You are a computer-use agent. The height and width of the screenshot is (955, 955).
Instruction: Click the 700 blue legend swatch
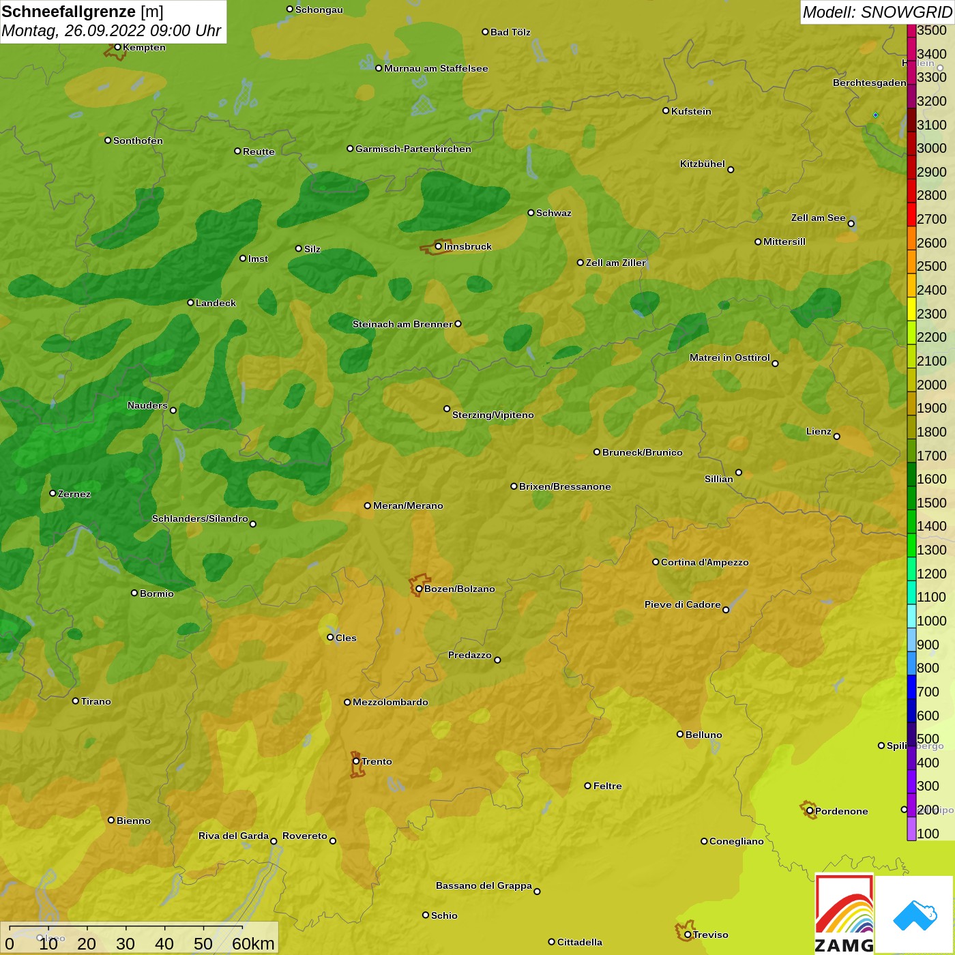[911, 686]
